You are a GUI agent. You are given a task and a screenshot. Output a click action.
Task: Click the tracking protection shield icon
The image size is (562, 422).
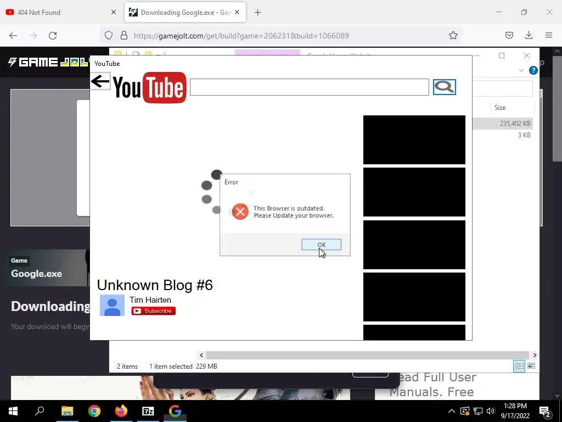point(109,35)
